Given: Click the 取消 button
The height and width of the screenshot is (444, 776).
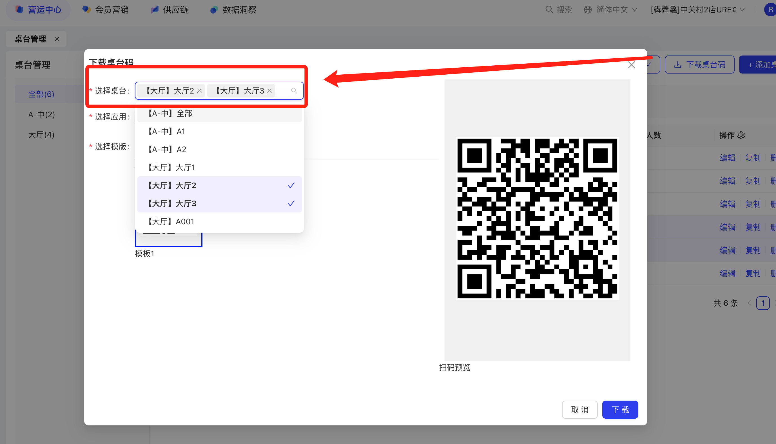Looking at the screenshot, I should point(579,410).
